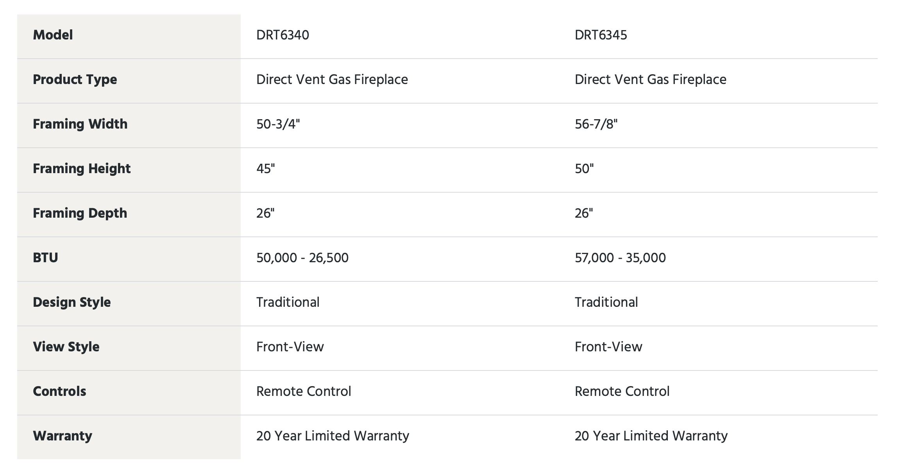898x476 pixels.
Task: Click the Product Type row label
Action: tap(75, 80)
